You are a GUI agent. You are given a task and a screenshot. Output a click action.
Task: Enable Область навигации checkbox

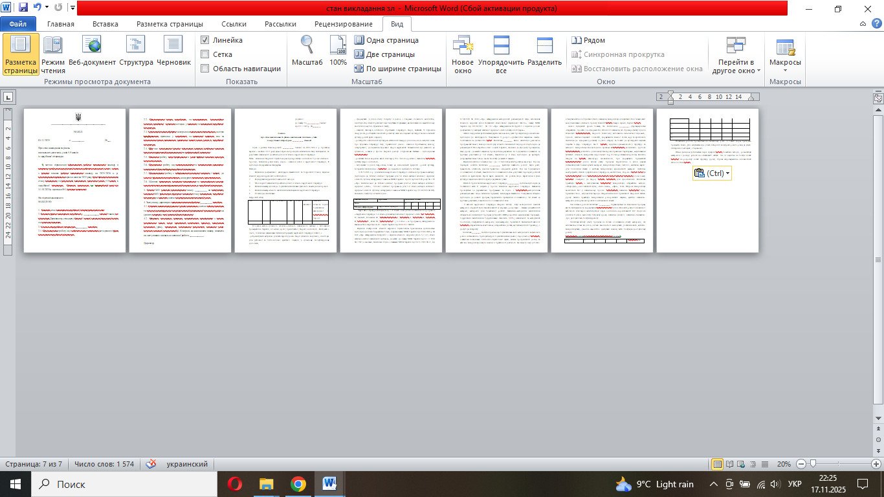click(x=205, y=69)
